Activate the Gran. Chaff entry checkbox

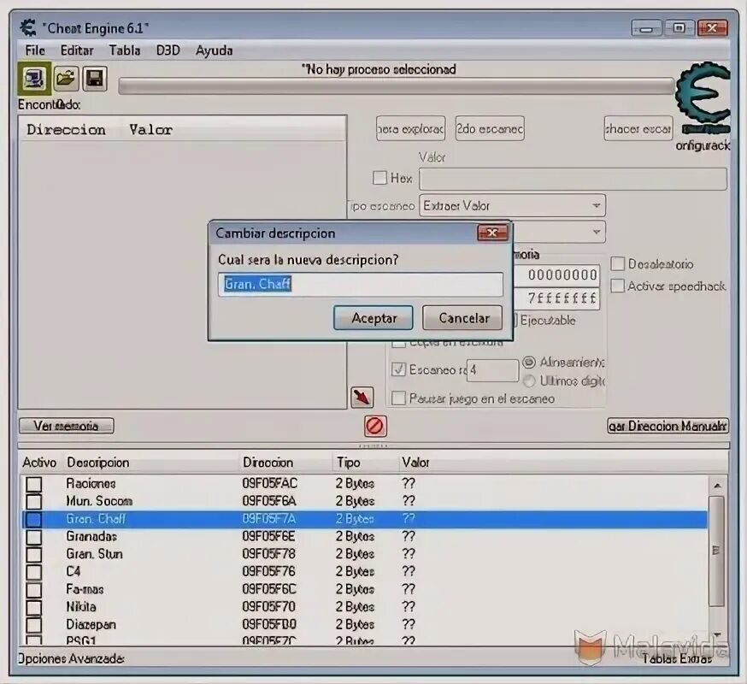[x=34, y=519]
